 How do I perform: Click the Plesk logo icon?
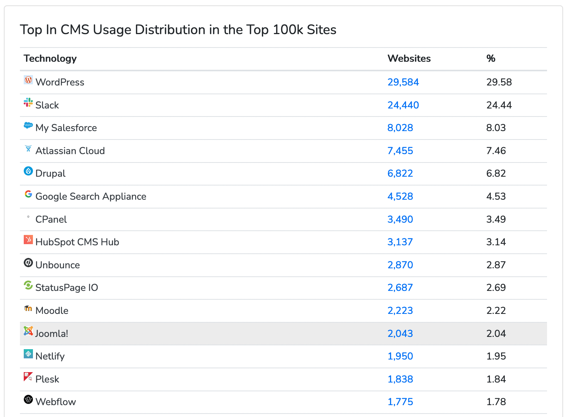[x=28, y=377]
